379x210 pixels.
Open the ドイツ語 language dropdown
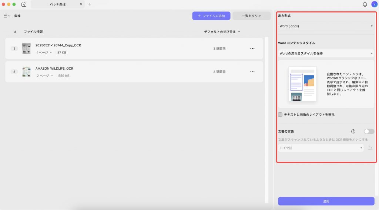(321, 148)
